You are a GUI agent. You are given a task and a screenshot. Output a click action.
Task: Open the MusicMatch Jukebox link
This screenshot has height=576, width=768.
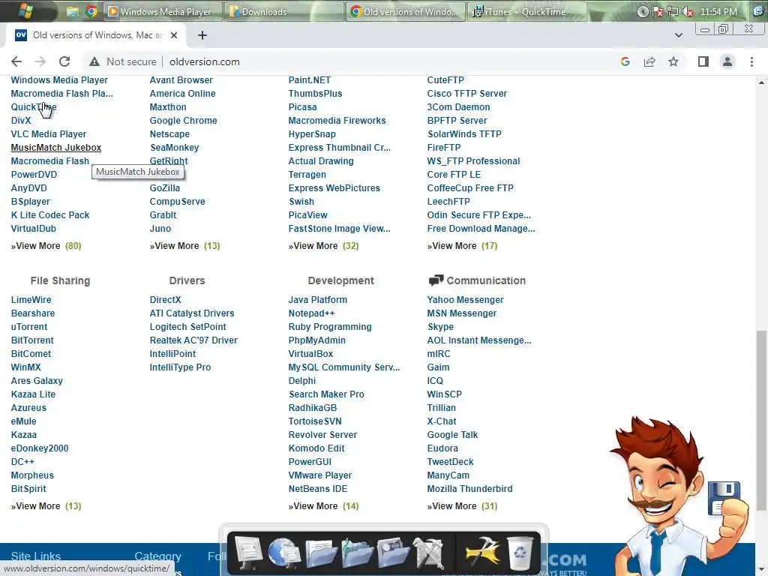click(x=55, y=148)
